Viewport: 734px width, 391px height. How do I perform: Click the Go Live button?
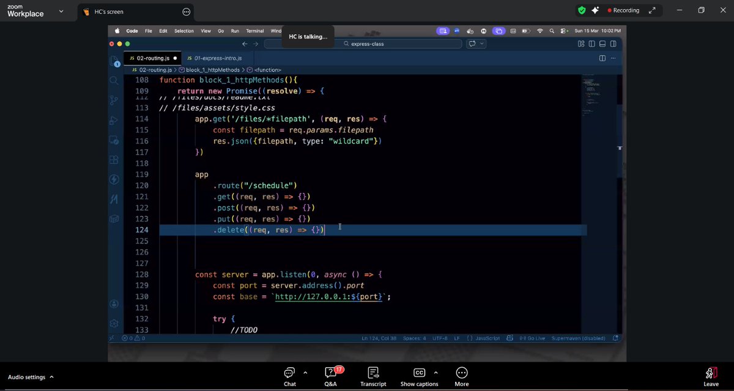532,338
